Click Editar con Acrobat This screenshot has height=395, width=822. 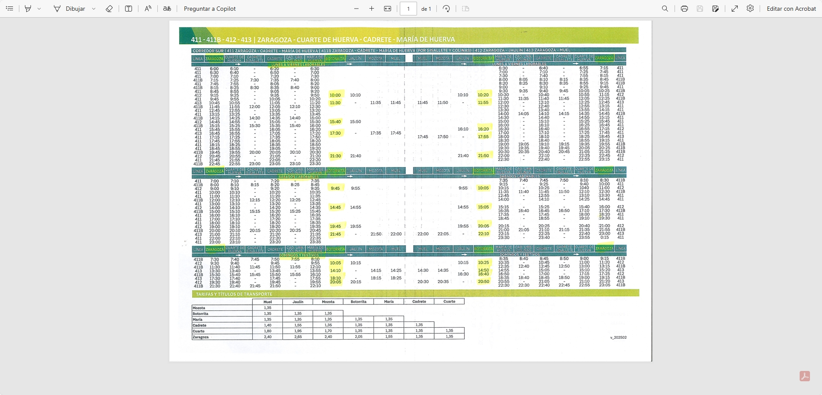791,9
